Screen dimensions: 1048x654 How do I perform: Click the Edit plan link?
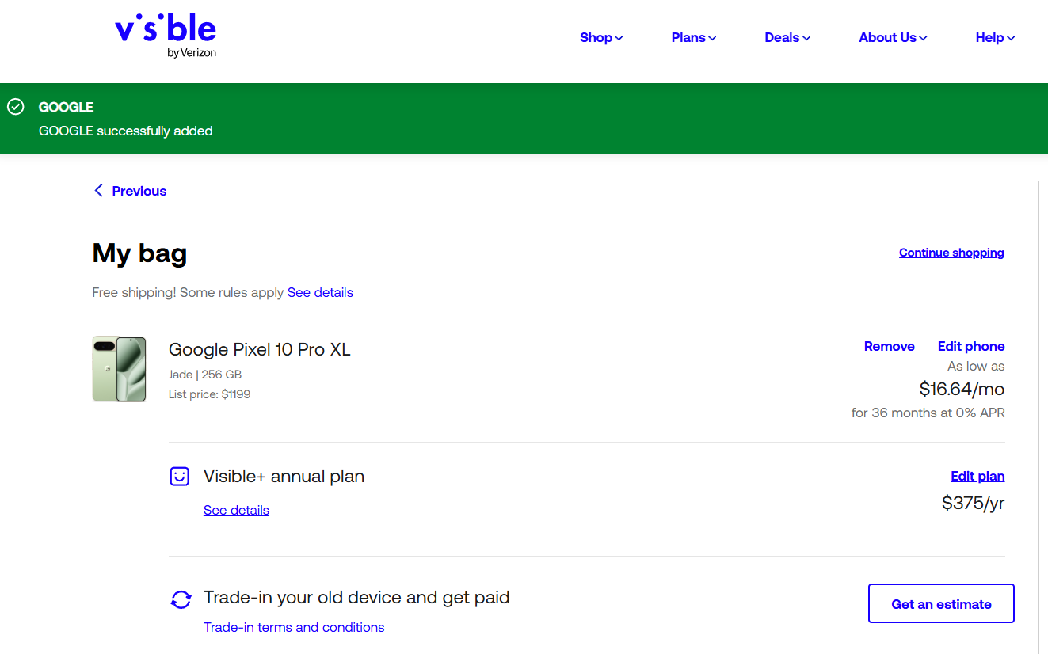coord(977,476)
